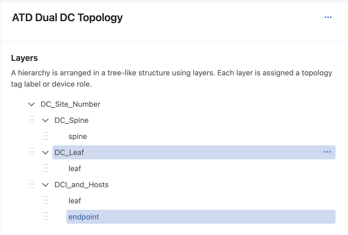Viewport: 348px width, 235px height.
Task: Click drag handle of leaf under DC_Leaf
Action: [x=46, y=168]
